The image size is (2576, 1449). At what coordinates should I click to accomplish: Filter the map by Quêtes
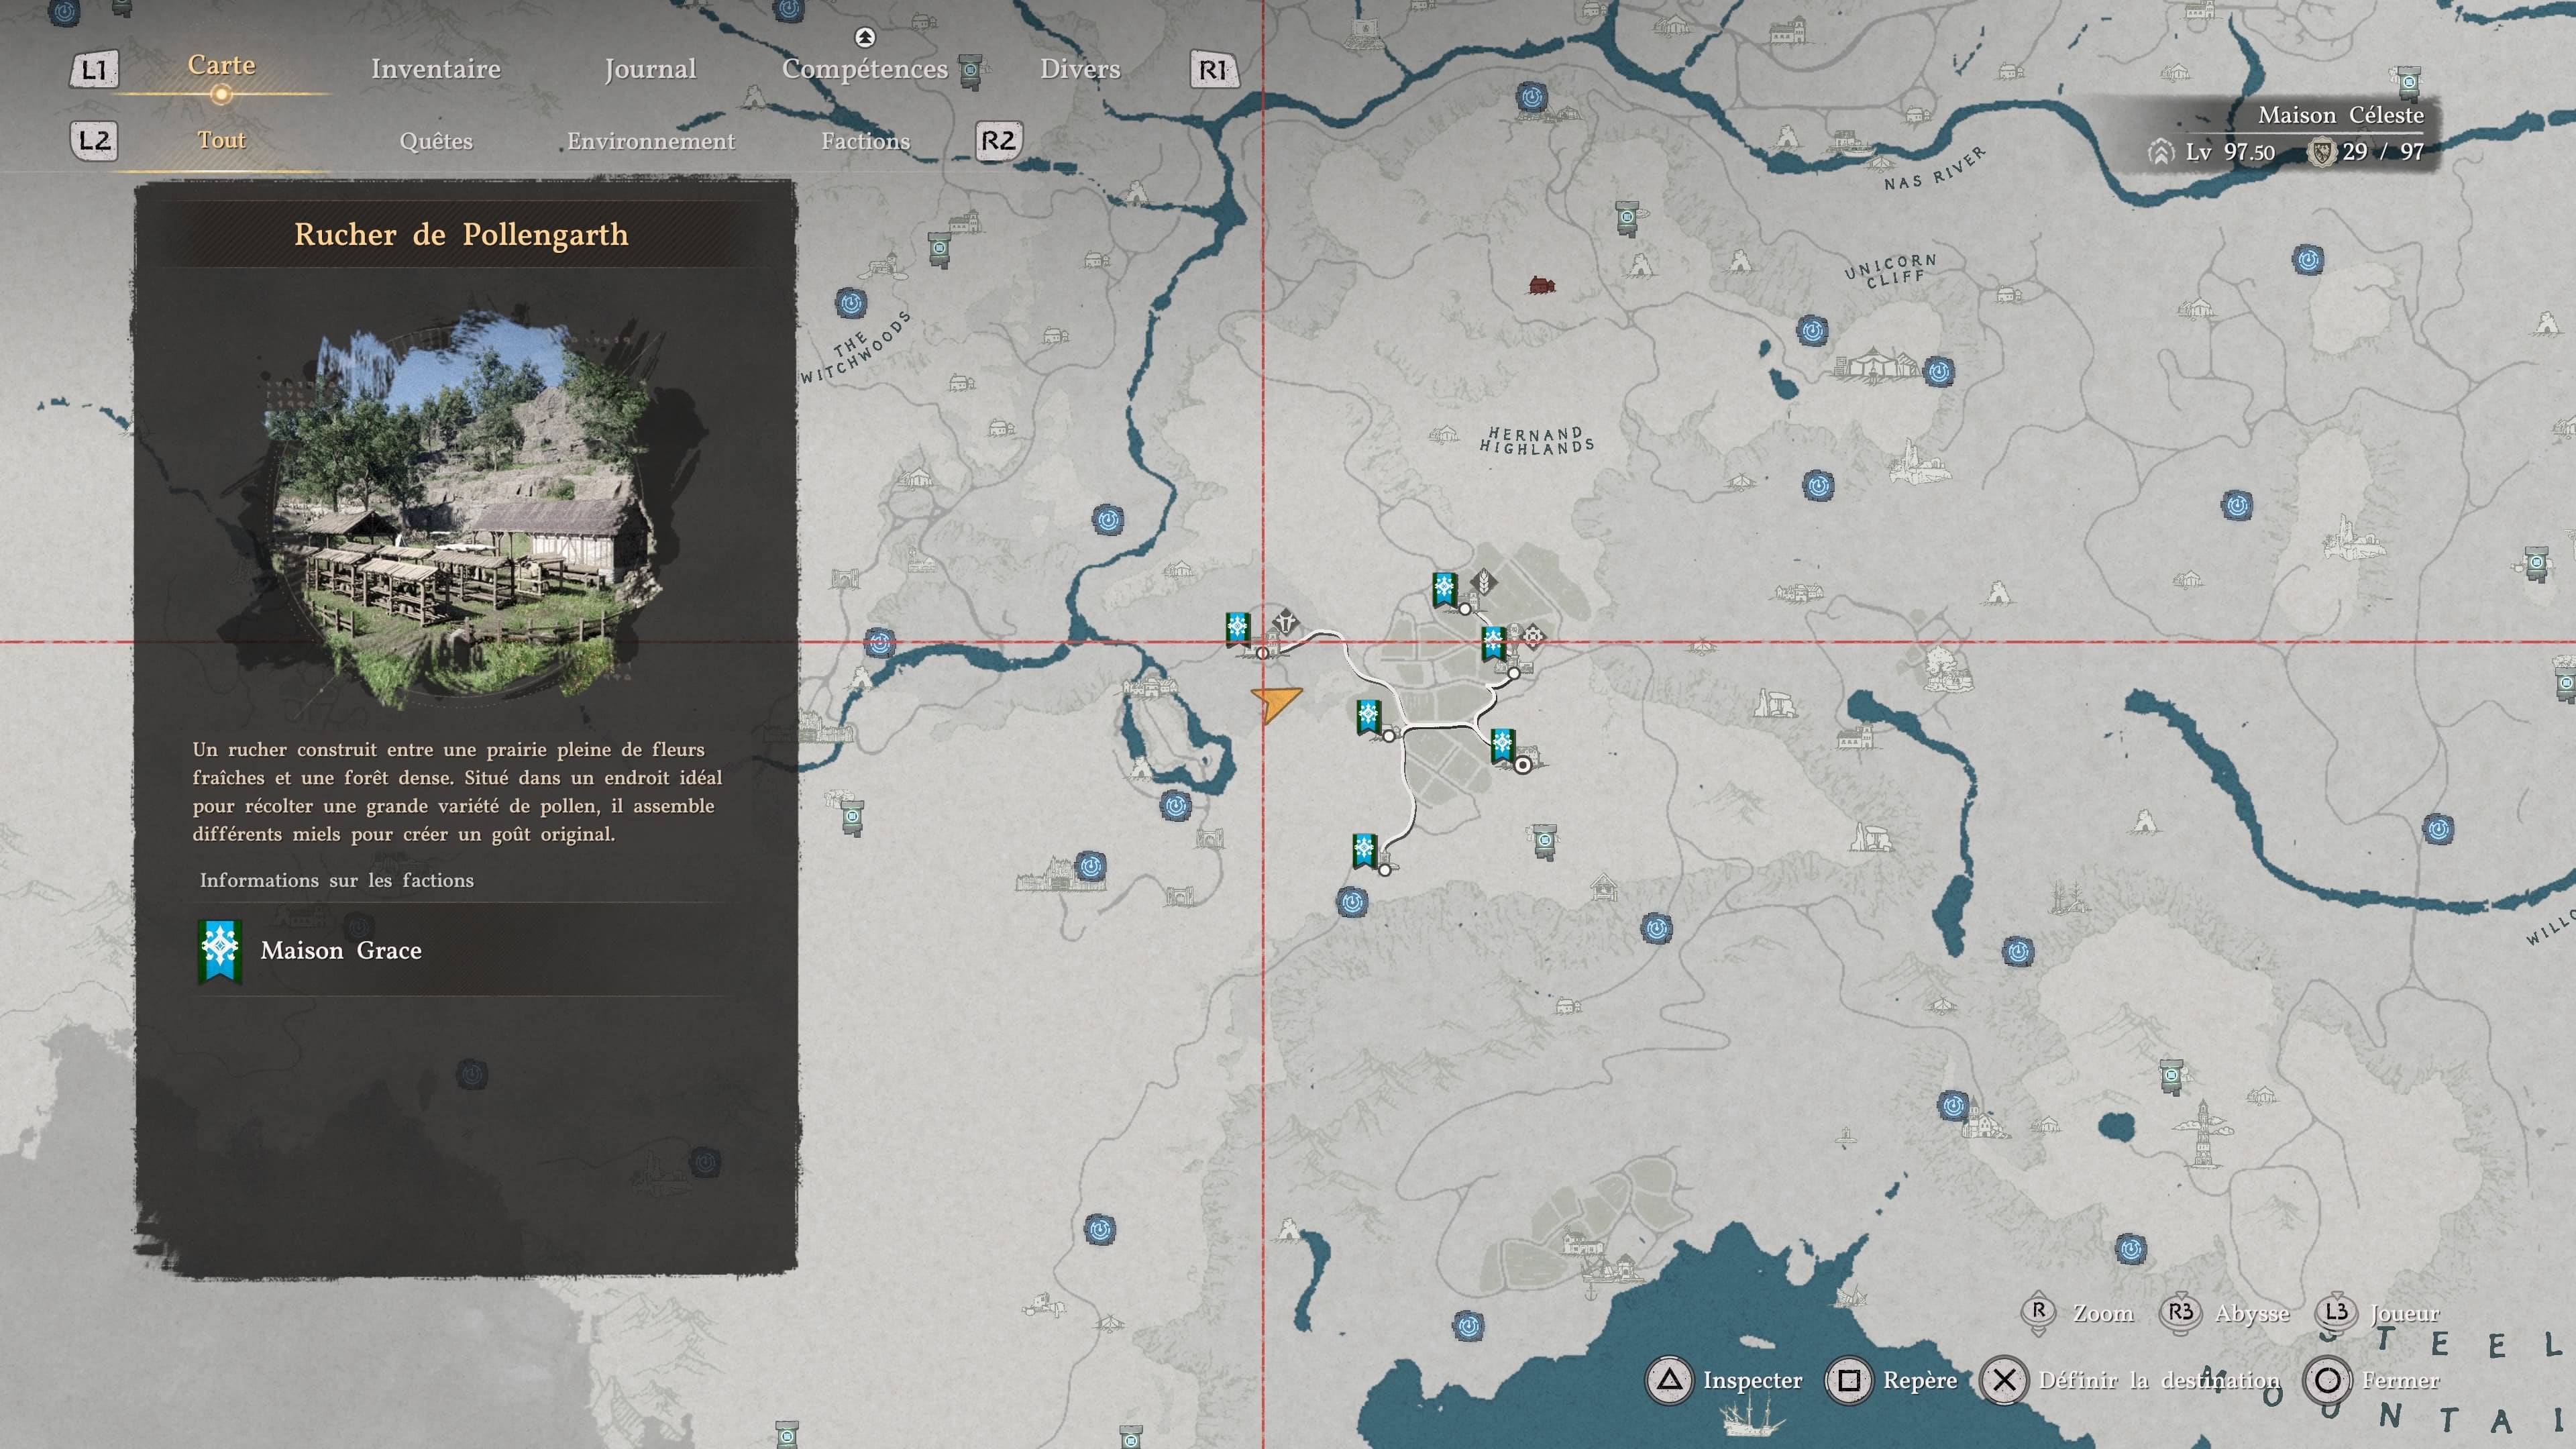[x=436, y=141]
